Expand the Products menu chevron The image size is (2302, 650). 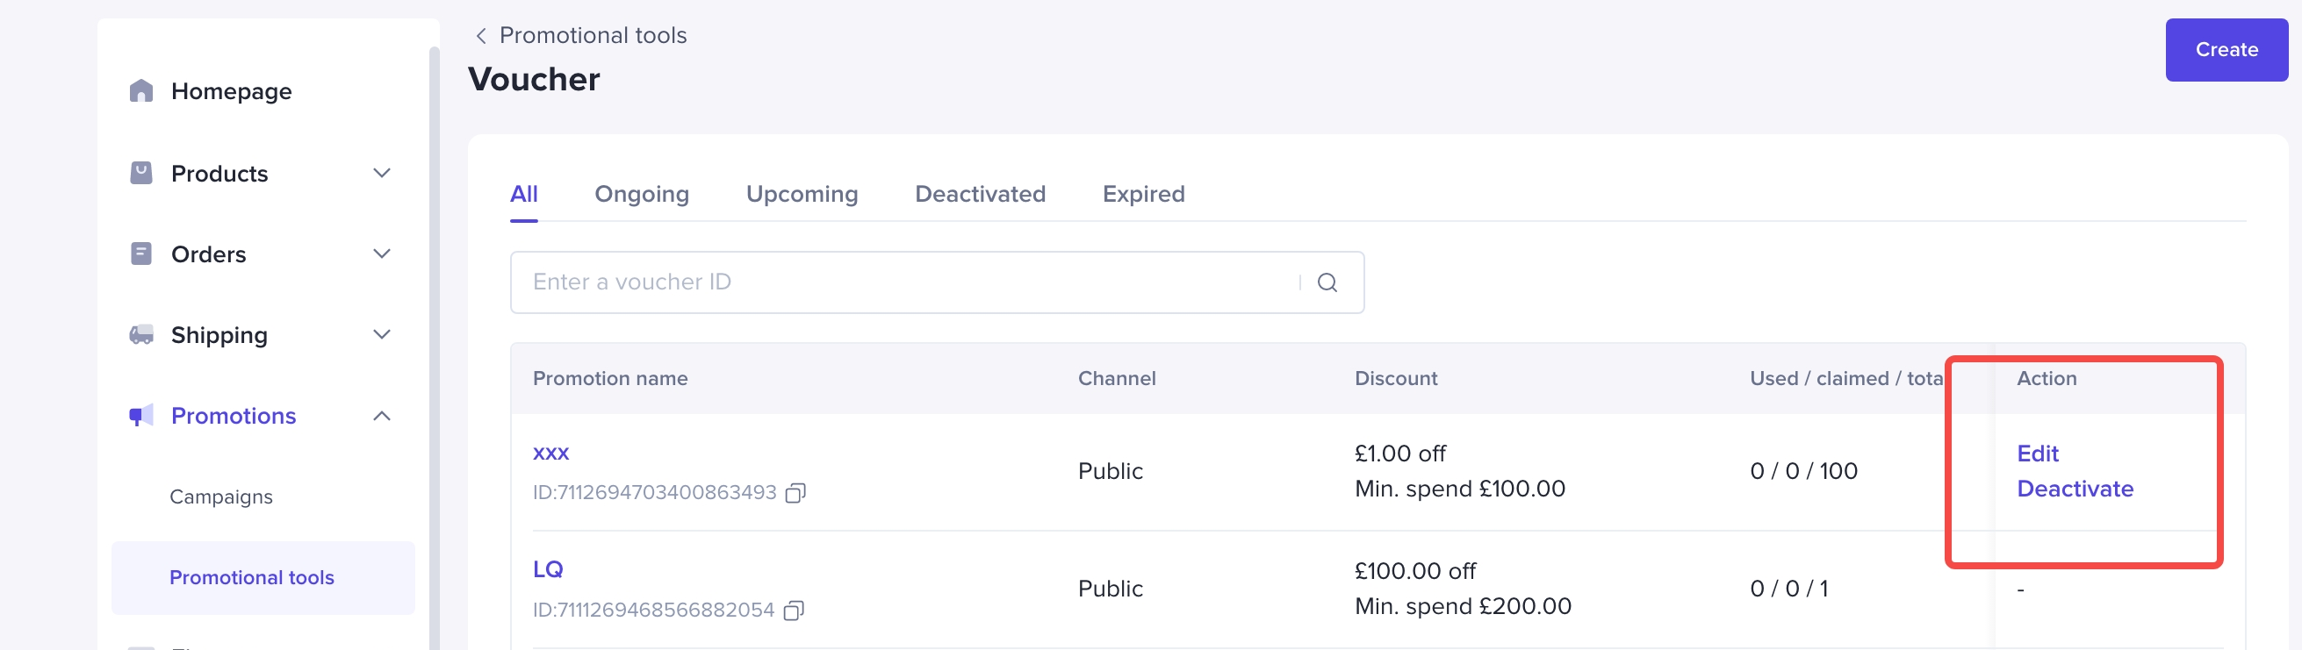click(x=382, y=172)
